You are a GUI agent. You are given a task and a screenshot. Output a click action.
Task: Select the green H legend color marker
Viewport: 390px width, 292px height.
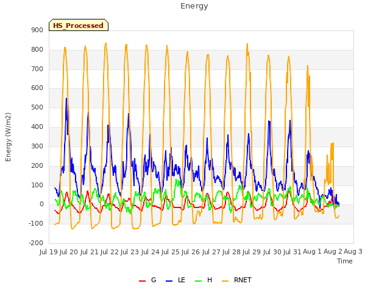click(x=198, y=281)
